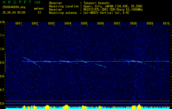Viewport: 172px width, 109px height.
Task: Select the version number 1.0.0
Action: click(37, 2)
